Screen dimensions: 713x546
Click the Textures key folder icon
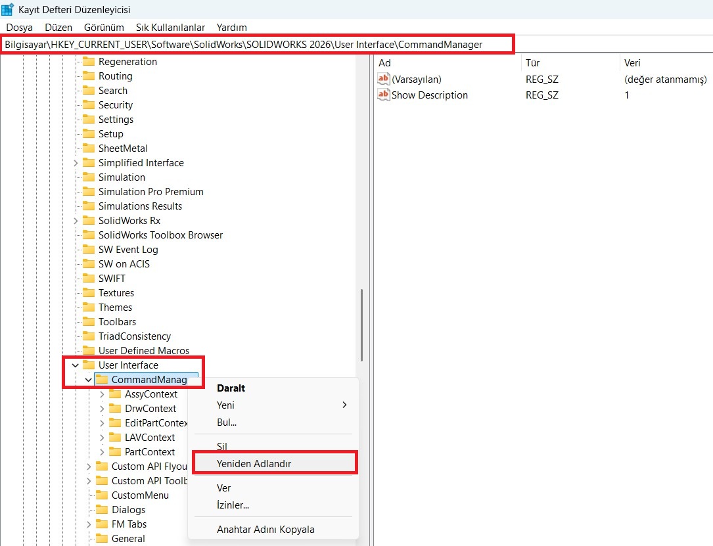point(89,292)
